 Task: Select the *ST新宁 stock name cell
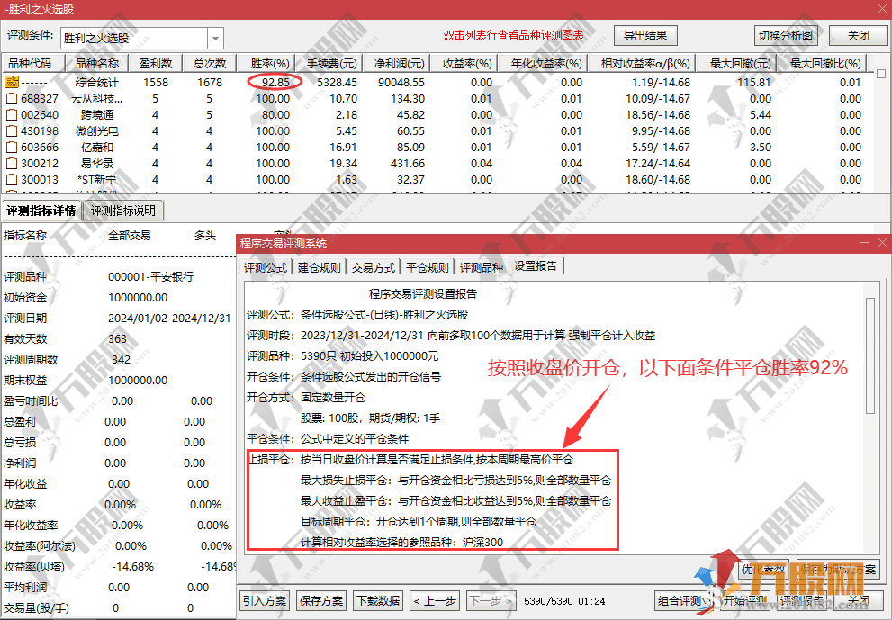point(96,180)
